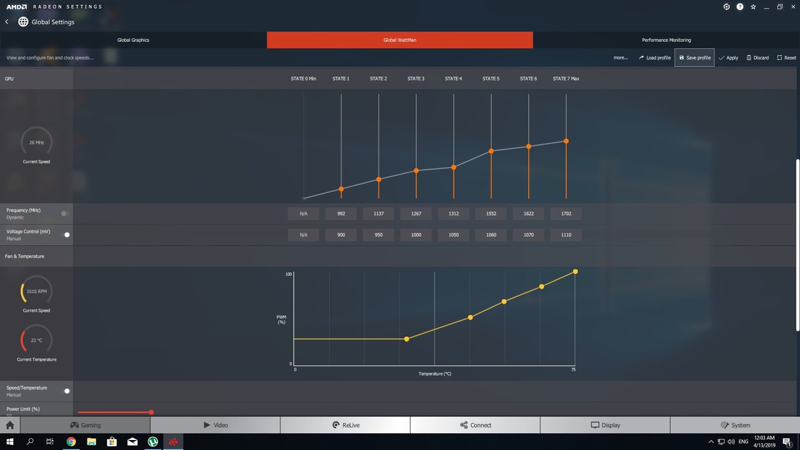
Task: Click the vertical scrollbar on the right
Action: (797, 245)
